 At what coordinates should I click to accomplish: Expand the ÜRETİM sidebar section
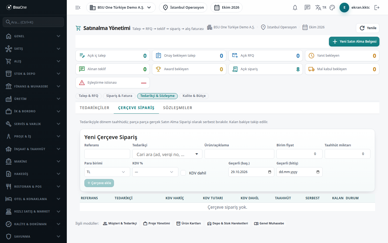click(x=33, y=99)
